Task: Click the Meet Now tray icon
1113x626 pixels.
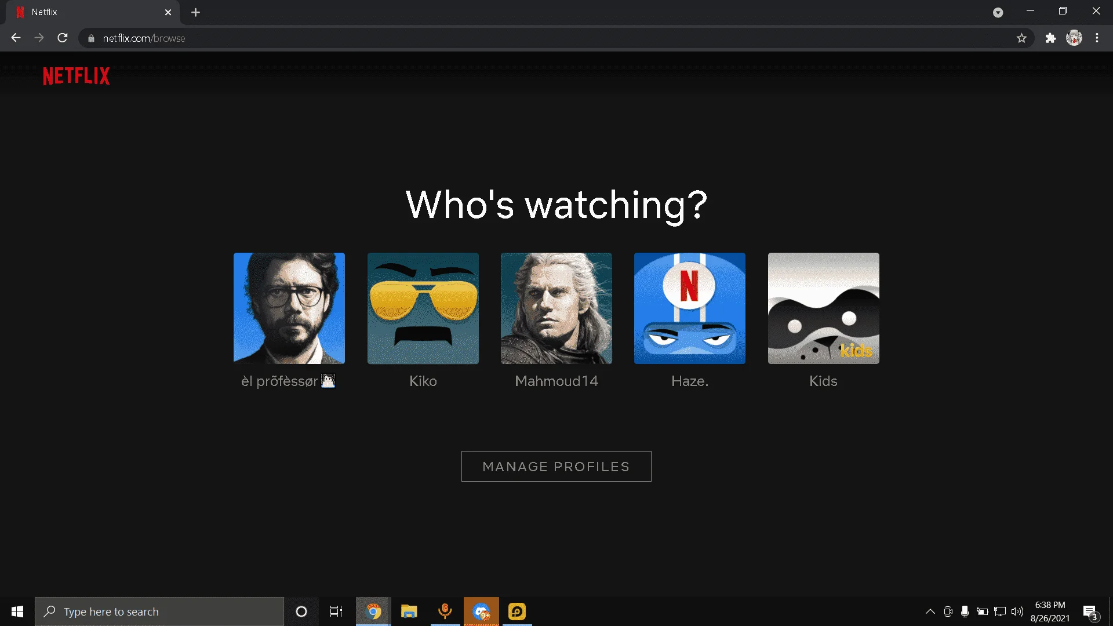Action: coord(948,612)
